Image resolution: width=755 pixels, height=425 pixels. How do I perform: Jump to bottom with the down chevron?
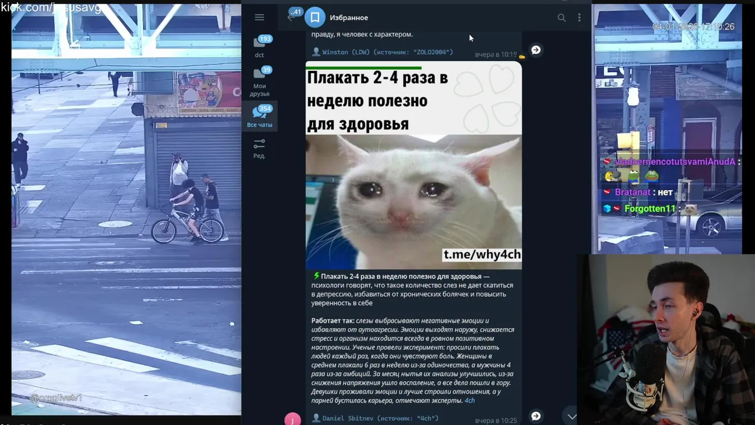pos(572,416)
